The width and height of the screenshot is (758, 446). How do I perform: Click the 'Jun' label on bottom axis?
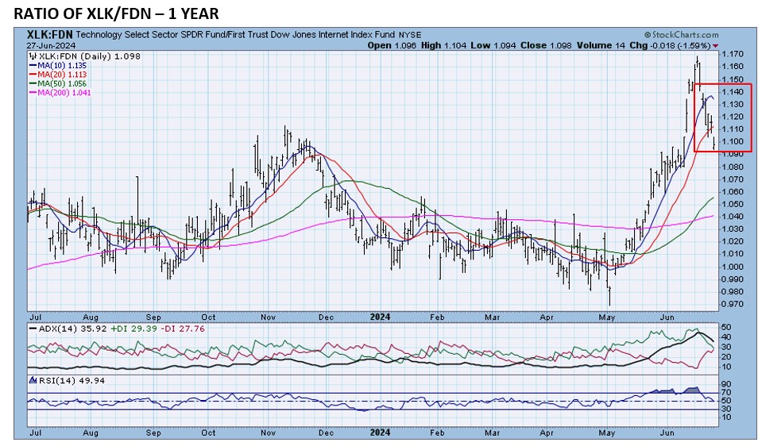tap(667, 433)
